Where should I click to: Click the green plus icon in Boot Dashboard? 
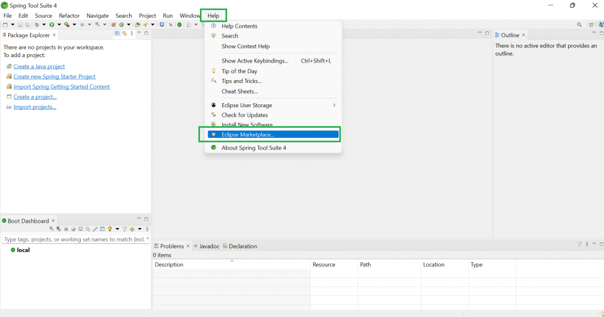pos(132,229)
